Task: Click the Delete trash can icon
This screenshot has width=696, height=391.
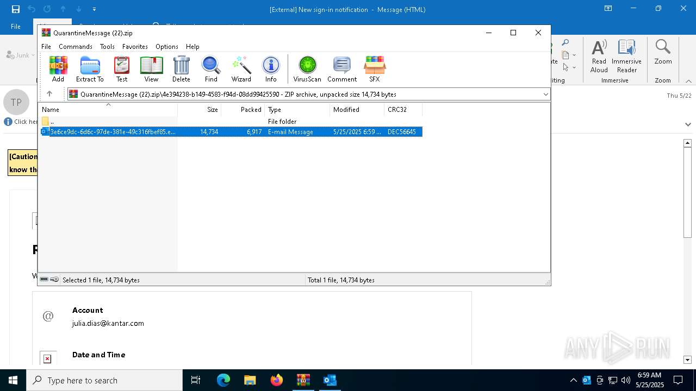Action: click(181, 69)
